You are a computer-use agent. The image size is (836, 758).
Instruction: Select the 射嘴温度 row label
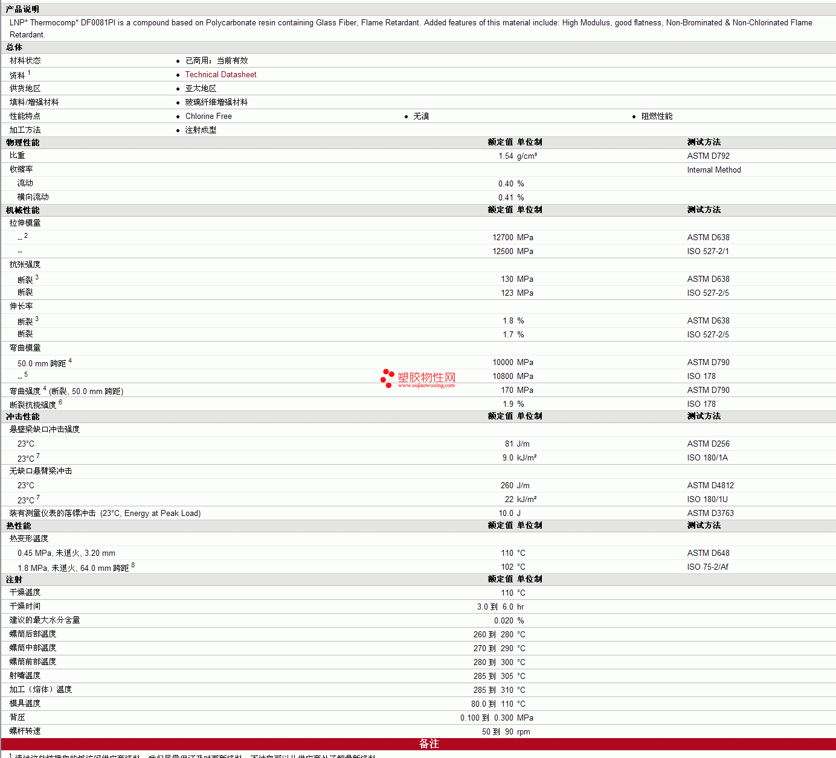tap(25, 675)
